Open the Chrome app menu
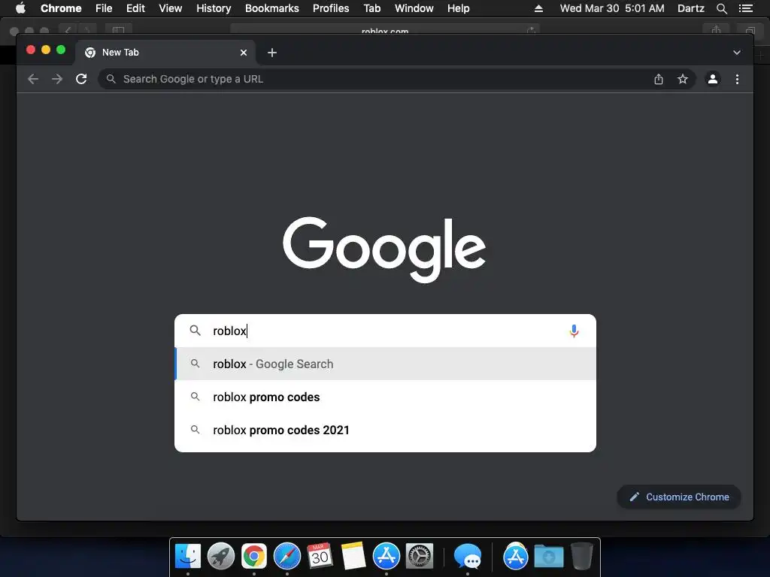The width and height of the screenshot is (770, 577). point(61,8)
